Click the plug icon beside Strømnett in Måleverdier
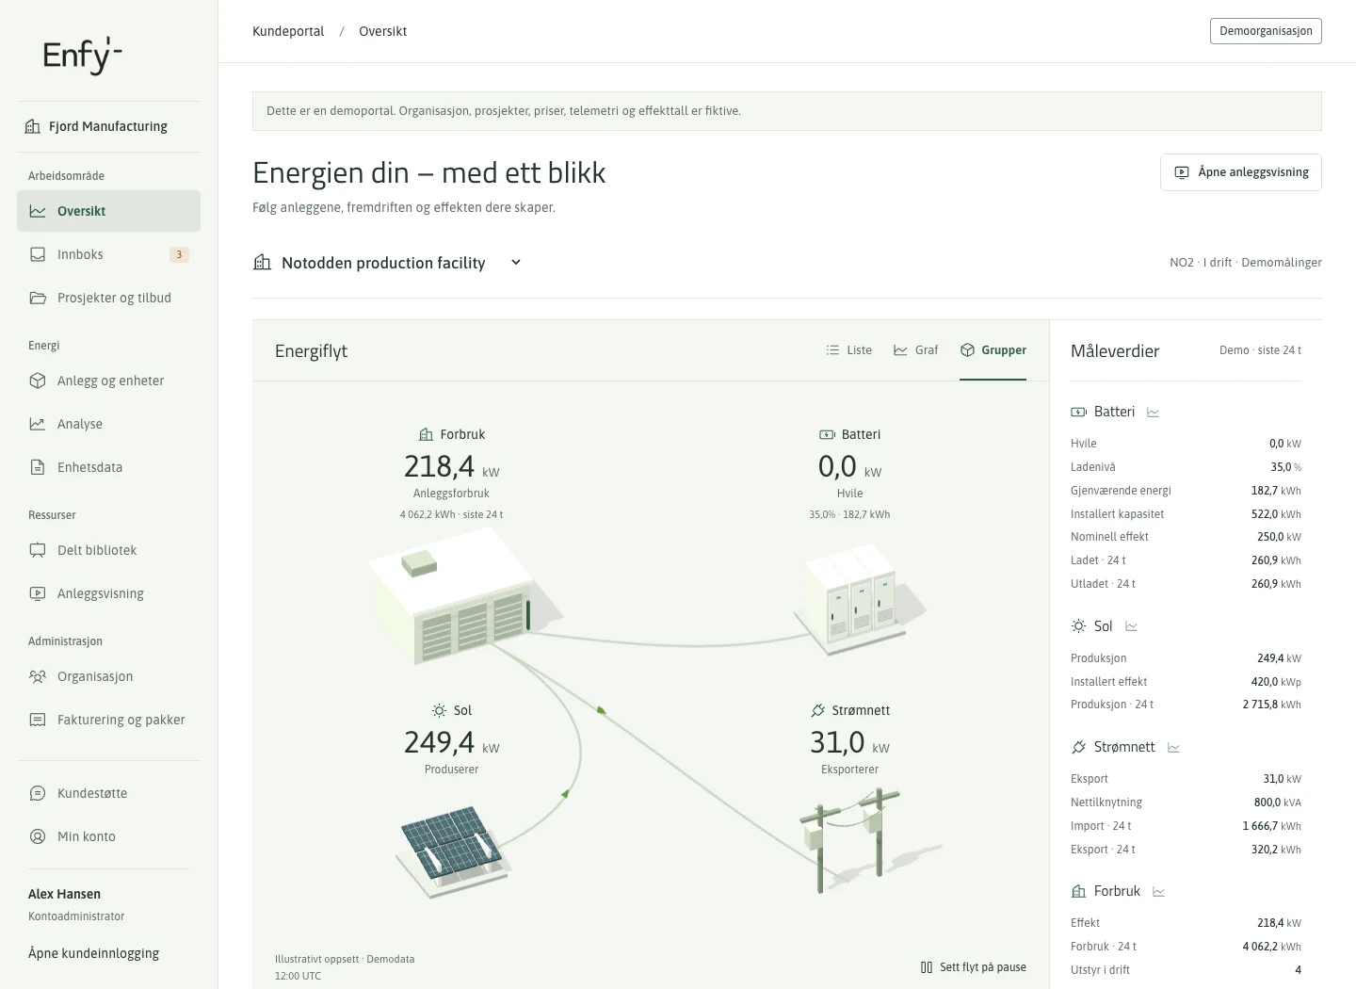Viewport: 1356px width, 989px height. [x=1079, y=747]
